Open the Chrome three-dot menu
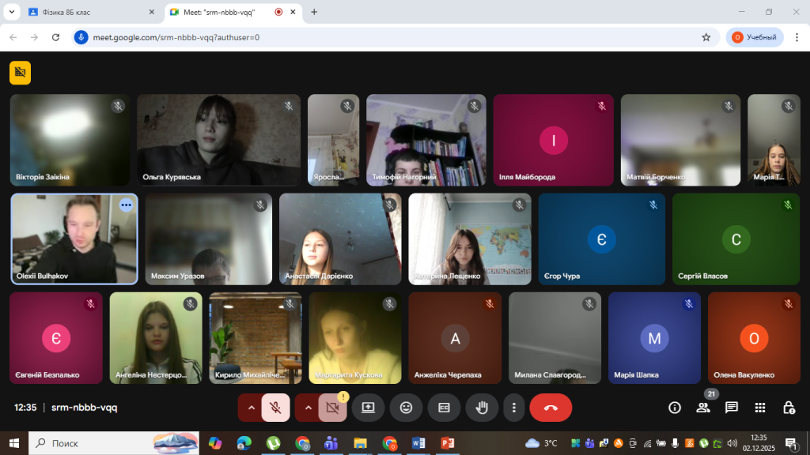 pyautogui.click(x=797, y=37)
